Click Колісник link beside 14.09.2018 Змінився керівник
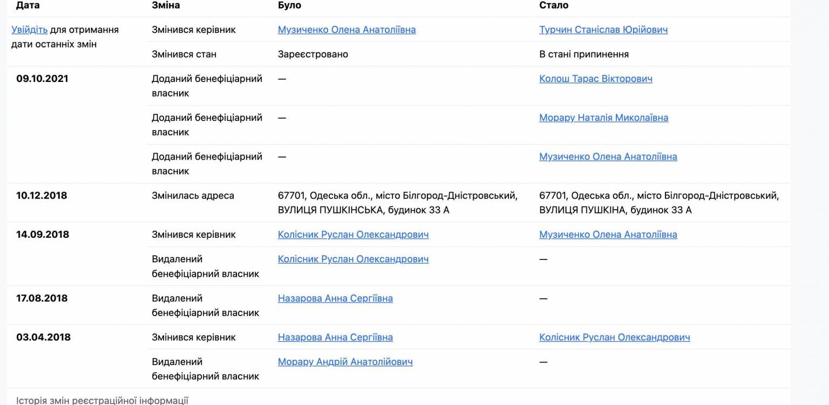The image size is (829, 405). point(353,235)
